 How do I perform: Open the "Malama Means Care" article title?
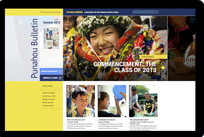click(139, 120)
